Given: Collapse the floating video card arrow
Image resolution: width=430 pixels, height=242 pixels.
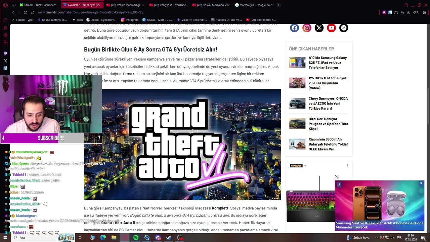Looking at the screenshot, I should pyautogui.click(x=421, y=184).
